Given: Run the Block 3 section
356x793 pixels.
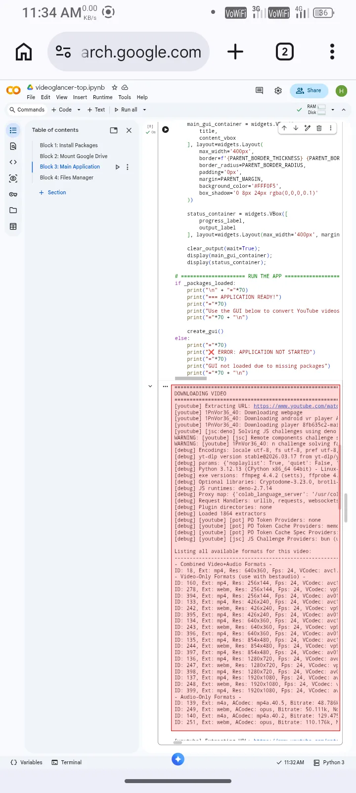Looking at the screenshot, I should click(x=117, y=167).
